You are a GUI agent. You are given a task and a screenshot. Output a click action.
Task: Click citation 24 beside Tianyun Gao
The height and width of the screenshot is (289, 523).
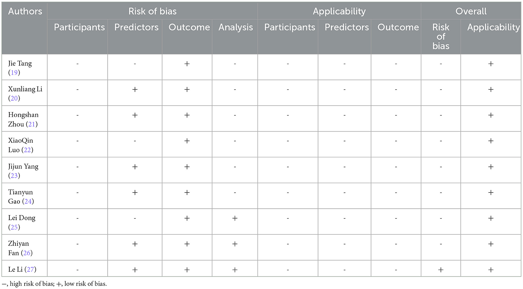pyautogui.click(x=28, y=201)
